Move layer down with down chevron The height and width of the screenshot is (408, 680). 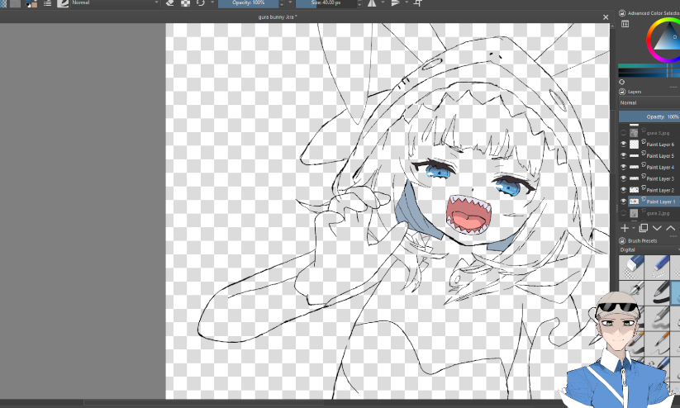pyautogui.click(x=657, y=228)
